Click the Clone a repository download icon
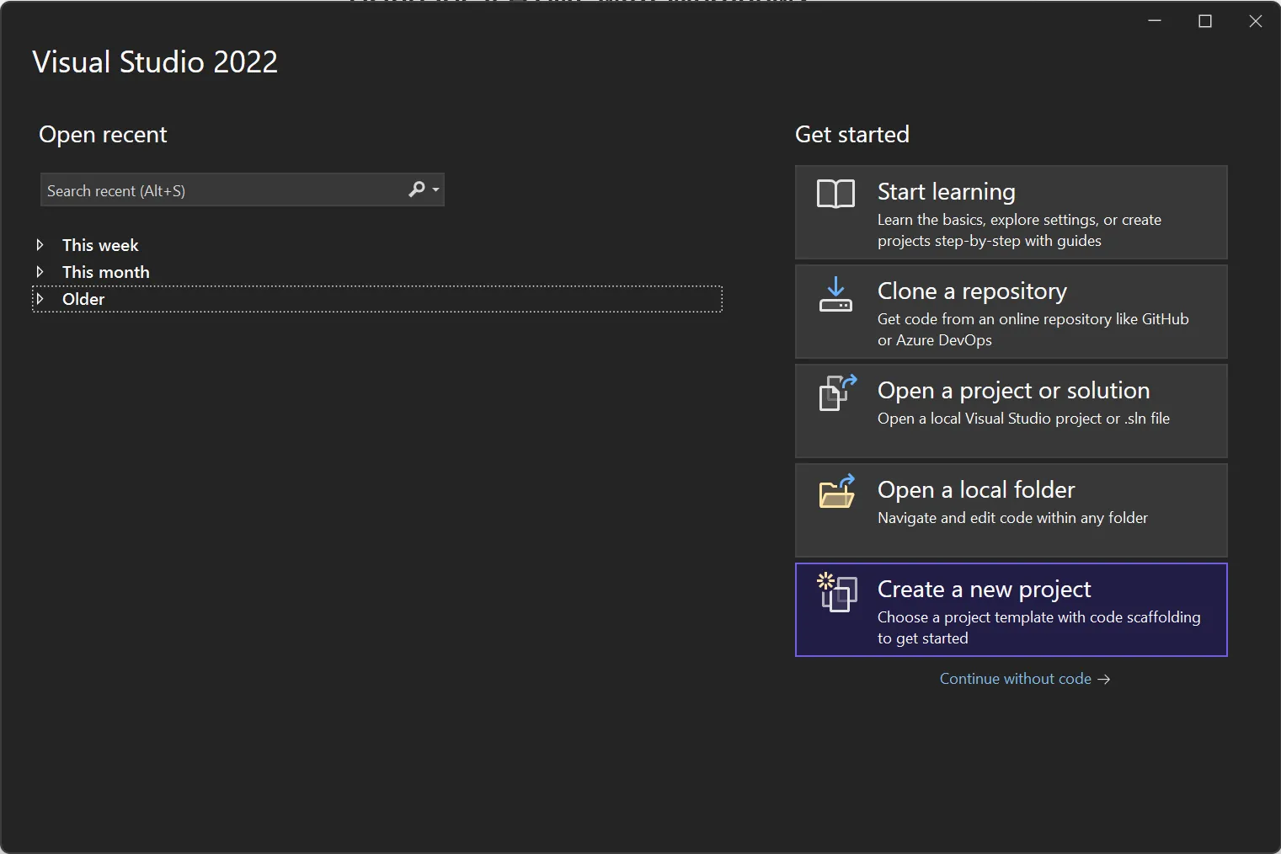 835,294
